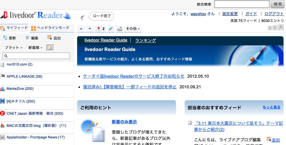Go to next item with down arrow
286x145 pixels.
[90, 29]
